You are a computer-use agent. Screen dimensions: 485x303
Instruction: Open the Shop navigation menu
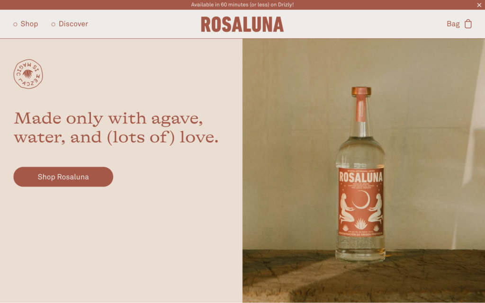click(29, 24)
